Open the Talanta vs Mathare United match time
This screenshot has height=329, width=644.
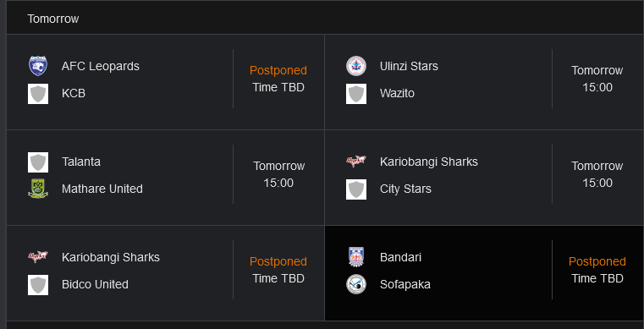(x=278, y=174)
